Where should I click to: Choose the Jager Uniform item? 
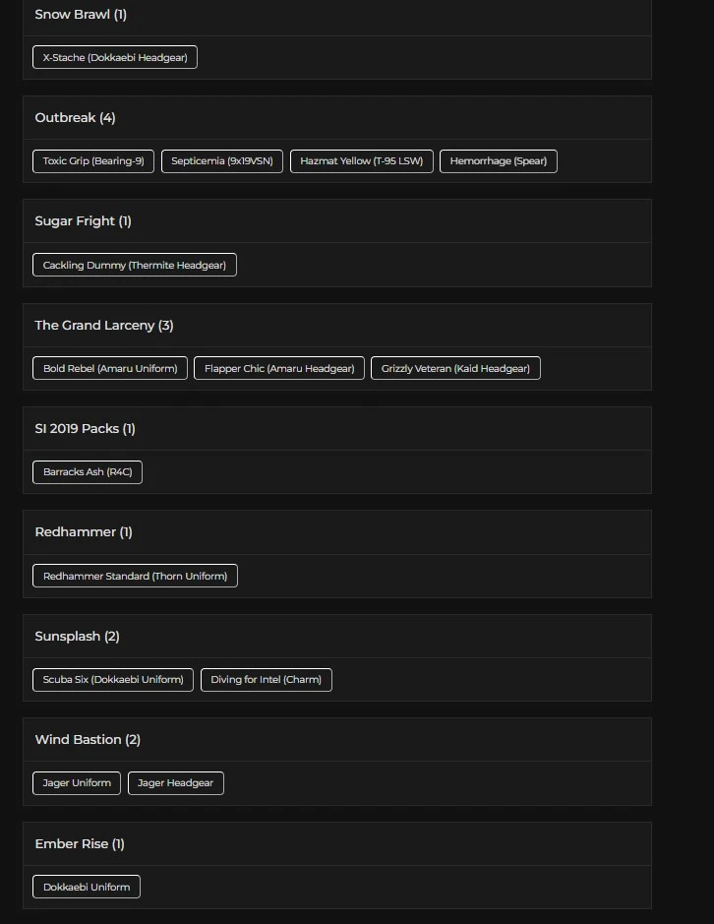(x=77, y=783)
